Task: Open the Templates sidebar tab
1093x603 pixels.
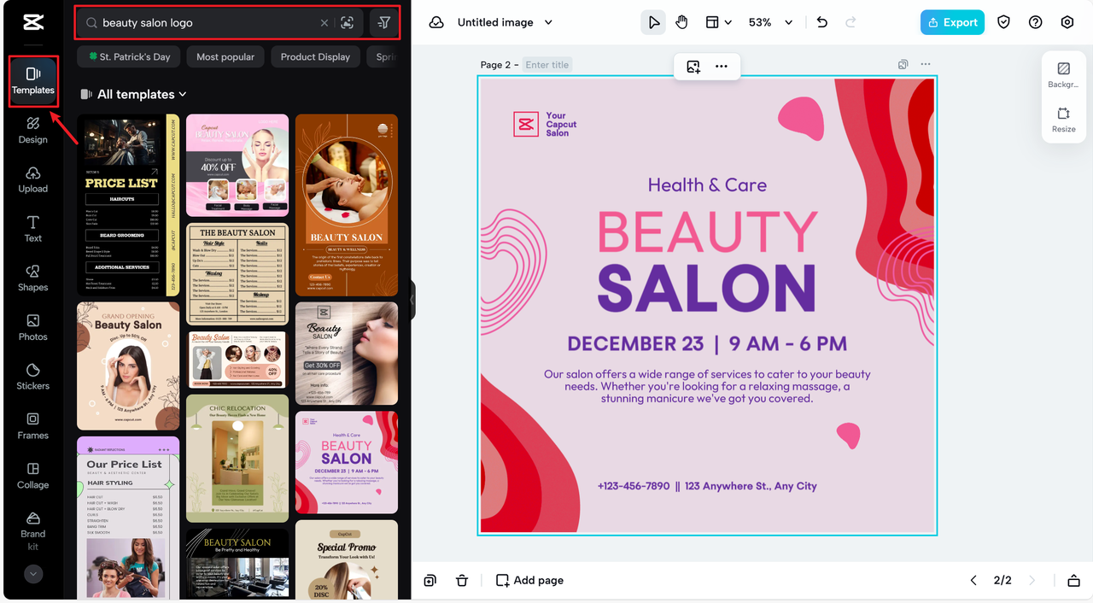Action: coord(33,81)
